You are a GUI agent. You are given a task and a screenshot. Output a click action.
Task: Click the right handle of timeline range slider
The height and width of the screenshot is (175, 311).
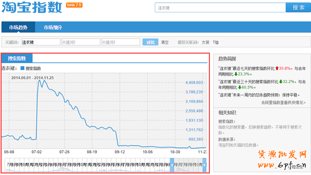205,165
